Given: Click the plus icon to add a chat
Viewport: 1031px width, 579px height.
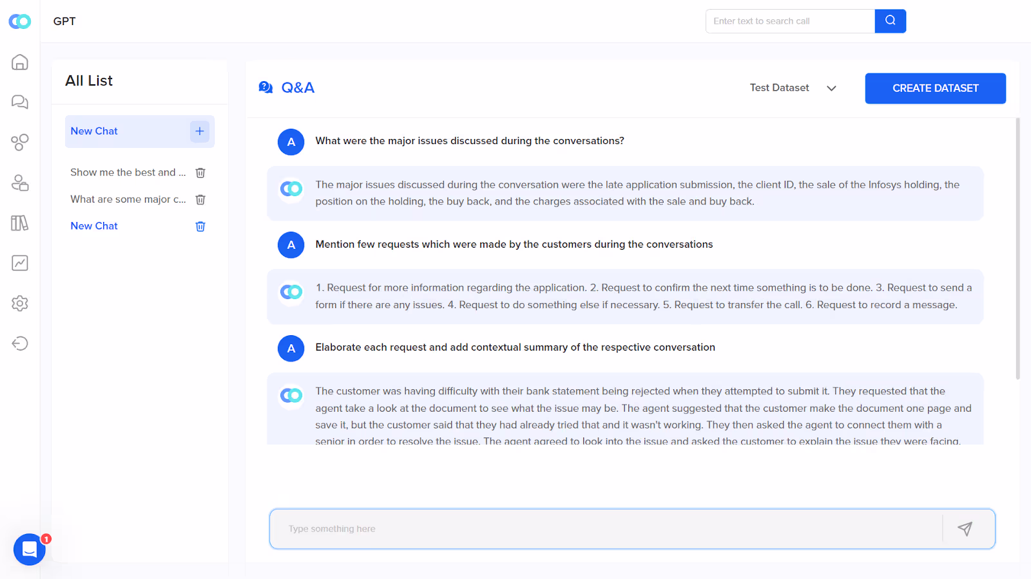Looking at the screenshot, I should [x=200, y=131].
